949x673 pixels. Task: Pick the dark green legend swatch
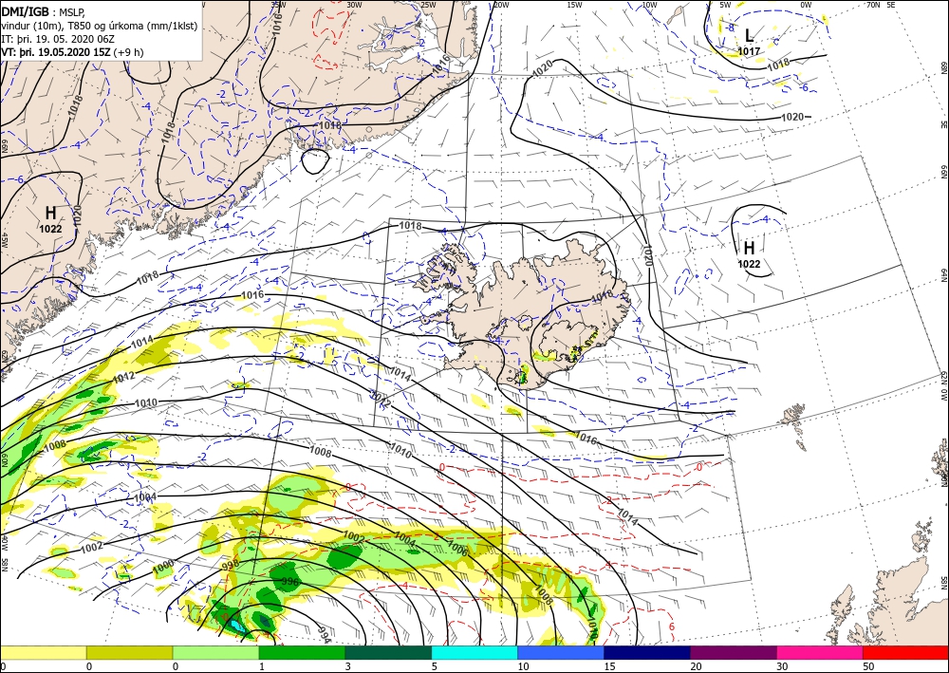388,652
